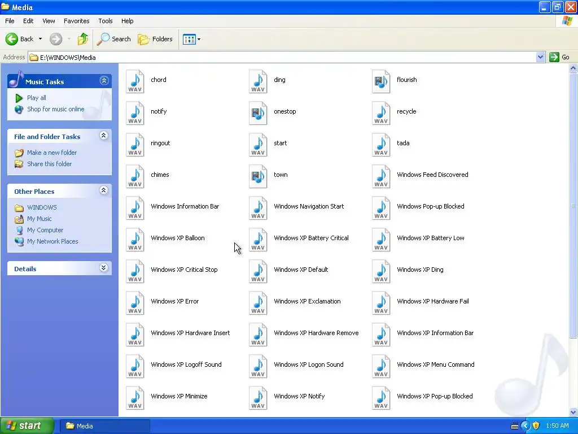Viewport: 578px width, 434px height.
Task: Select Windows Pop-up Blocked file icon
Action: tap(381, 208)
